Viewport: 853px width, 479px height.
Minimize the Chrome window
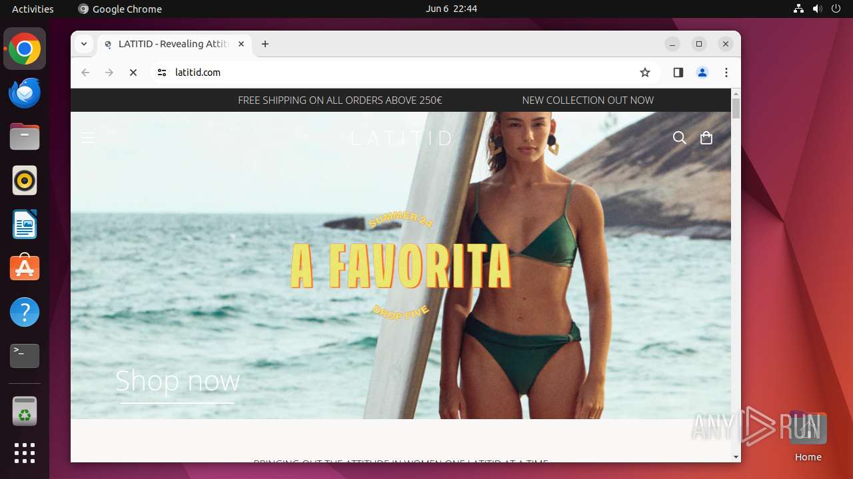click(672, 44)
